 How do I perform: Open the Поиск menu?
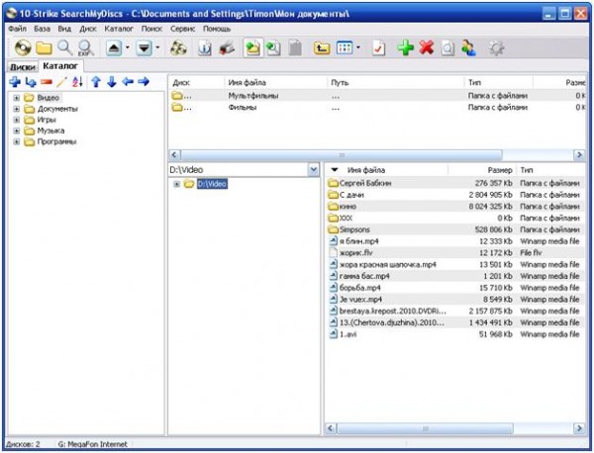151,29
